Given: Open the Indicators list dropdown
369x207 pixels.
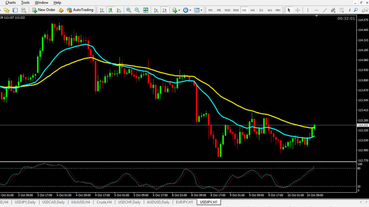Looking at the screenshot, I should pos(176,10).
